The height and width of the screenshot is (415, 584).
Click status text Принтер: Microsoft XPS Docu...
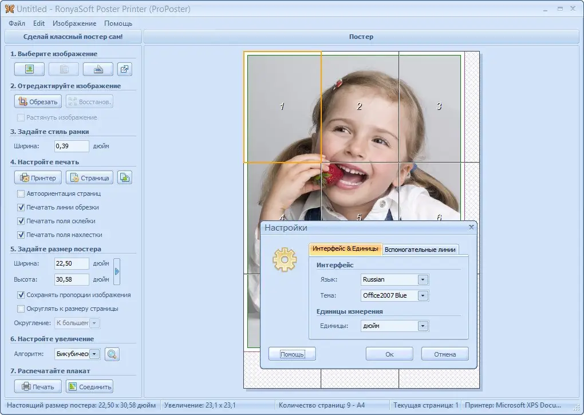coord(513,405)
